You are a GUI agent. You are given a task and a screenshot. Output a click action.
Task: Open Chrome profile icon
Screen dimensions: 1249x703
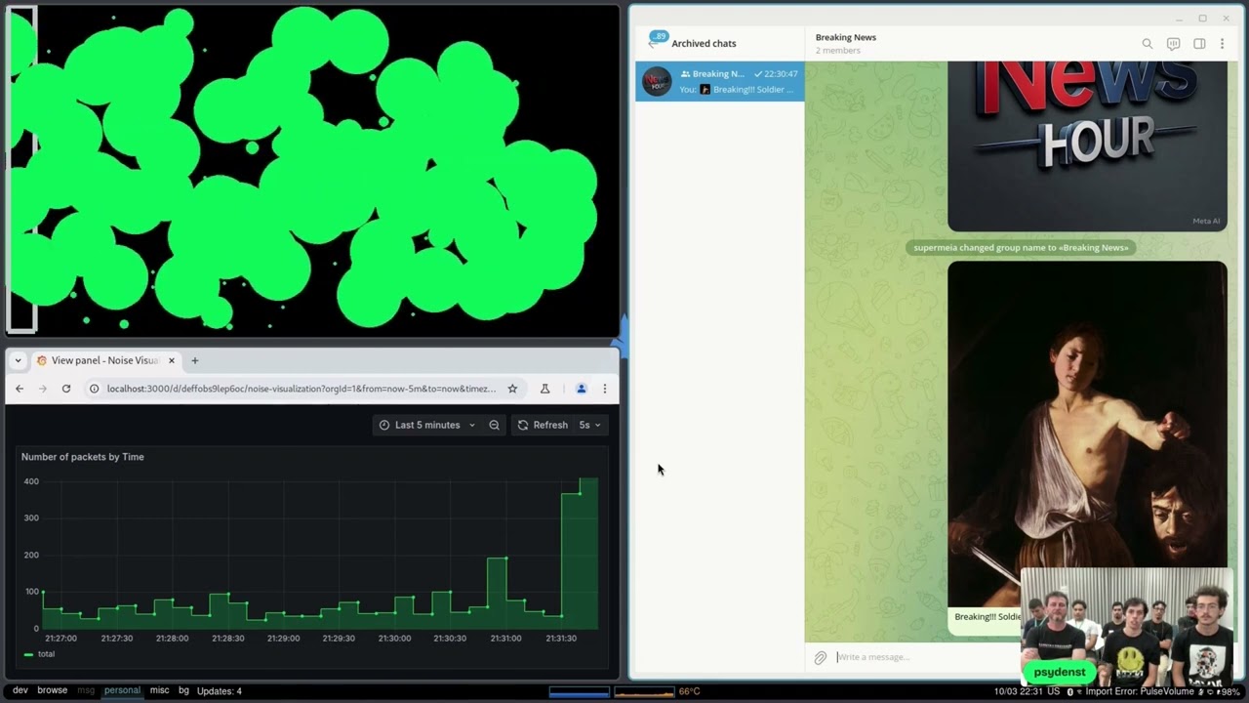(x=582, y=389)
